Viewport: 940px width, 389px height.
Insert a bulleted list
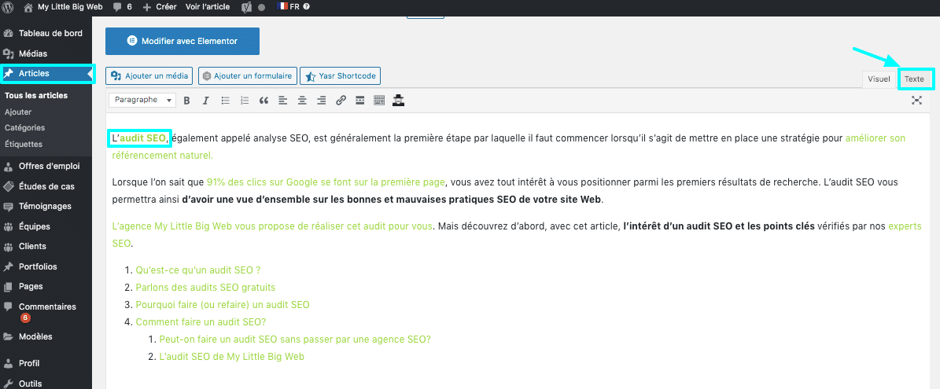[226, 101]
